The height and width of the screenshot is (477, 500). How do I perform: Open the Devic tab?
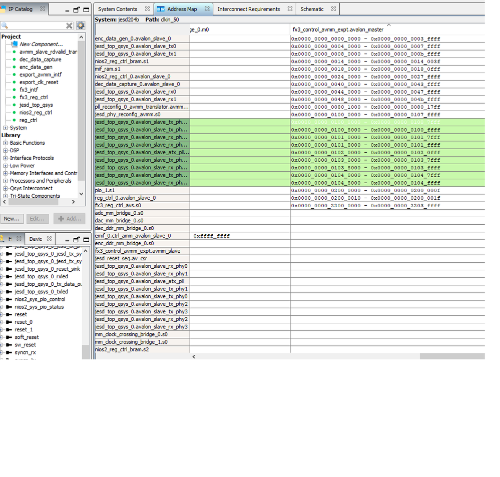(x=36, y=239)
